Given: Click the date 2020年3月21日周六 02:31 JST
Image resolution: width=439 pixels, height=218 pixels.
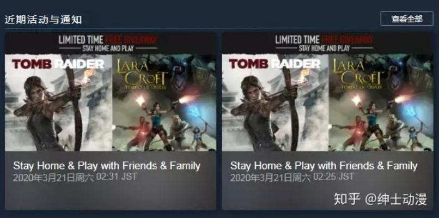Looking at the screenshot, I should pos(75,177).
